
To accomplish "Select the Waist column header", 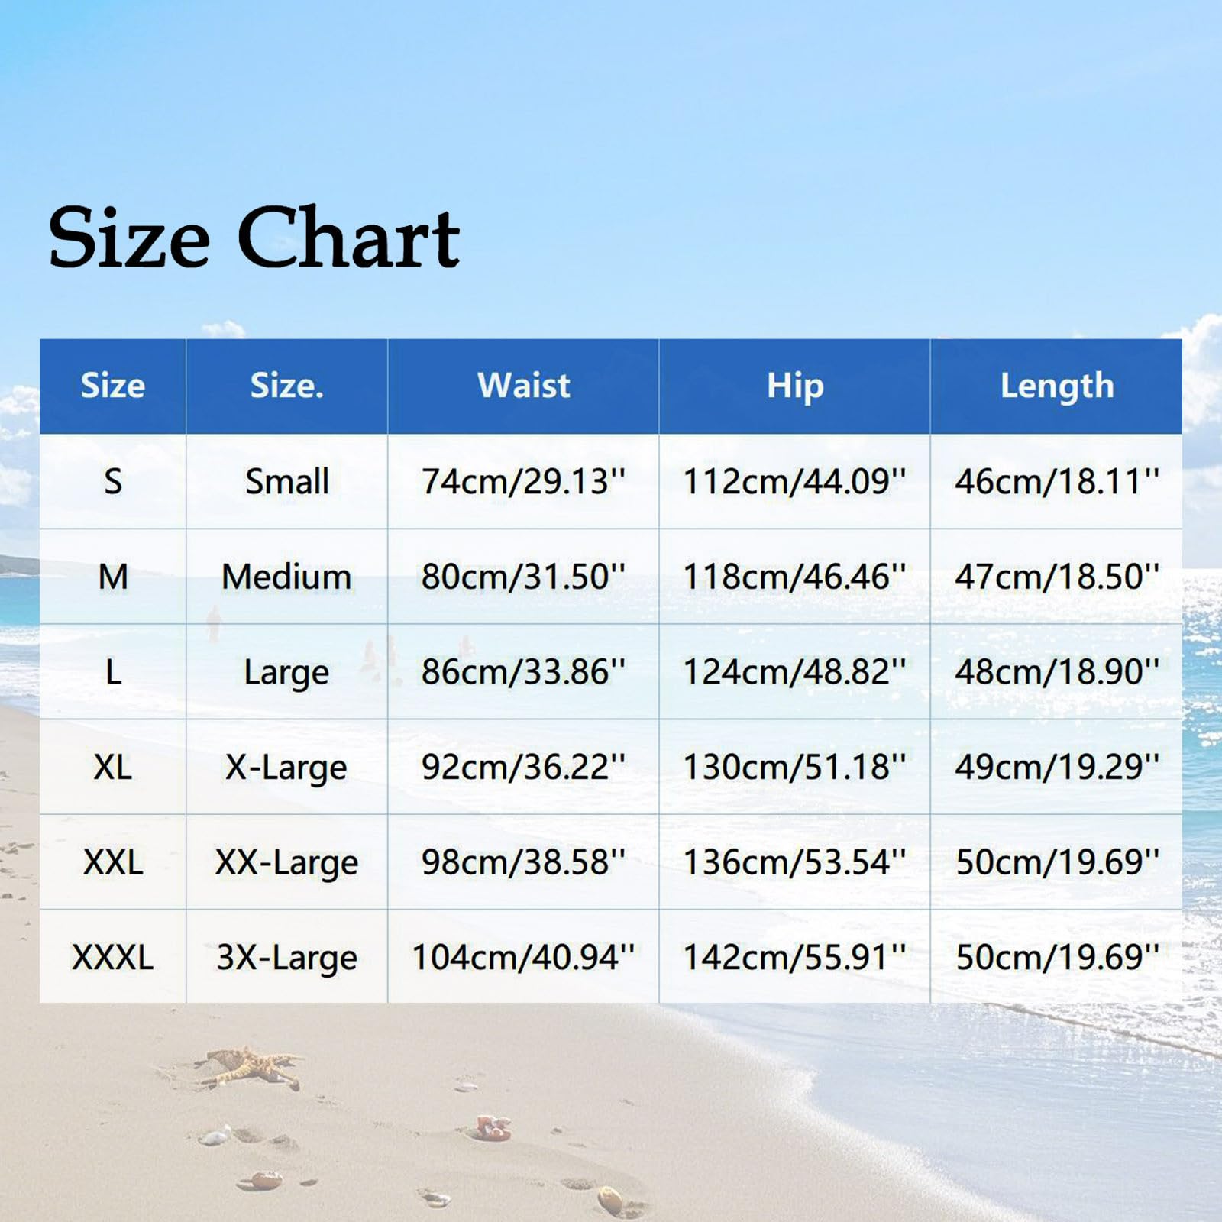I will pos(523,386).
